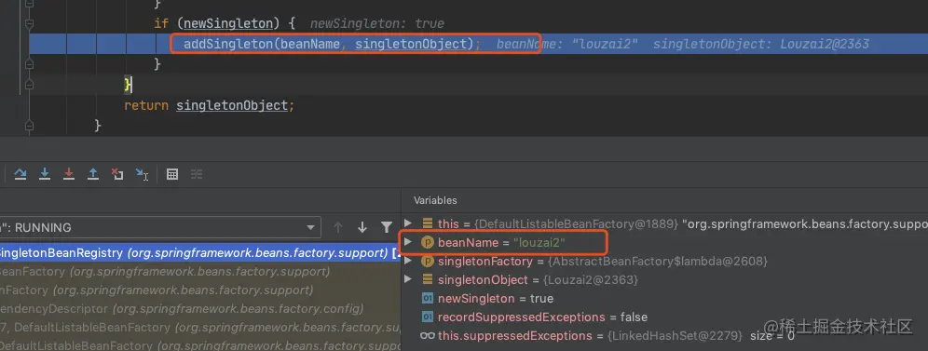This screenshot has height=351, width=928.
Task: Click the {LinkedHashSet@2279} value text
Action: pos(676,335)
